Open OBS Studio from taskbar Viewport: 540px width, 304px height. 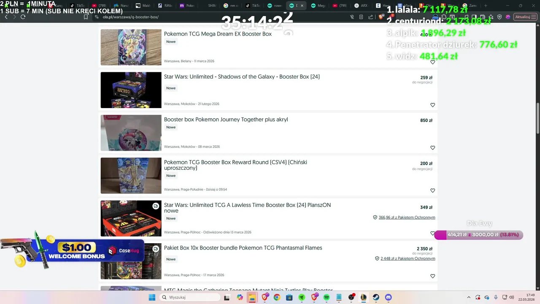pyautogui.click(x=351, y=298)
